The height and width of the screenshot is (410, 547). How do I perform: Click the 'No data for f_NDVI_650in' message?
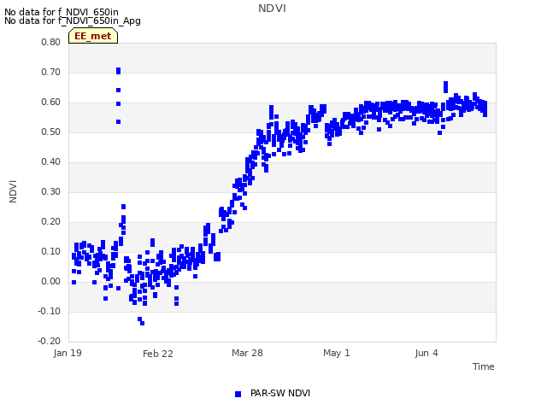click(62, 12)
